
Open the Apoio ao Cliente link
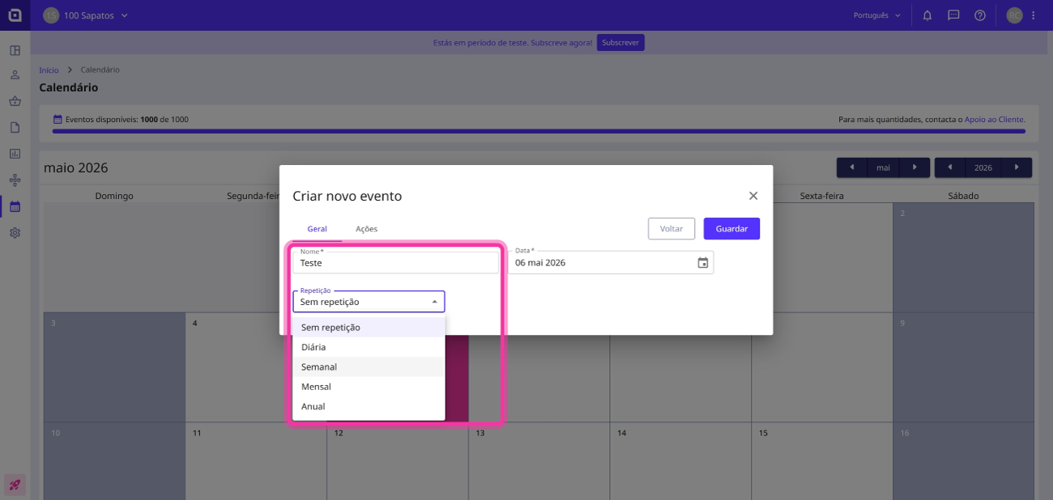[995, 120]
